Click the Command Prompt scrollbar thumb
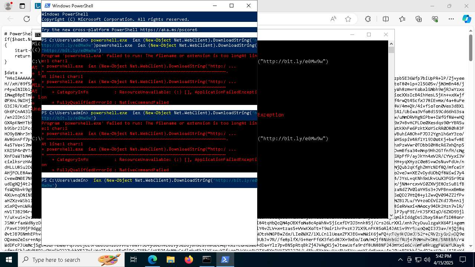The height and width of the screenshot is (267, 475). tap(391, 50)
